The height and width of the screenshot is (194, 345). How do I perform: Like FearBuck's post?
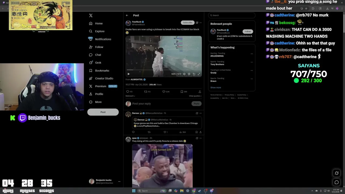tap(164, 92)
